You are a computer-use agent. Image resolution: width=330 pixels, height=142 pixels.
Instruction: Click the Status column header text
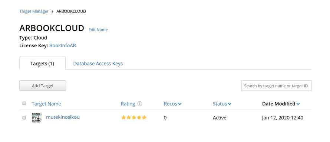coord(220,104)
